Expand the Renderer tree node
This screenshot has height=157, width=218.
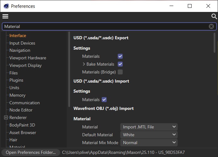point(6,117)
